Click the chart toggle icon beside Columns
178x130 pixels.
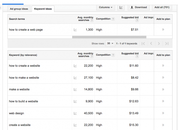121,8
